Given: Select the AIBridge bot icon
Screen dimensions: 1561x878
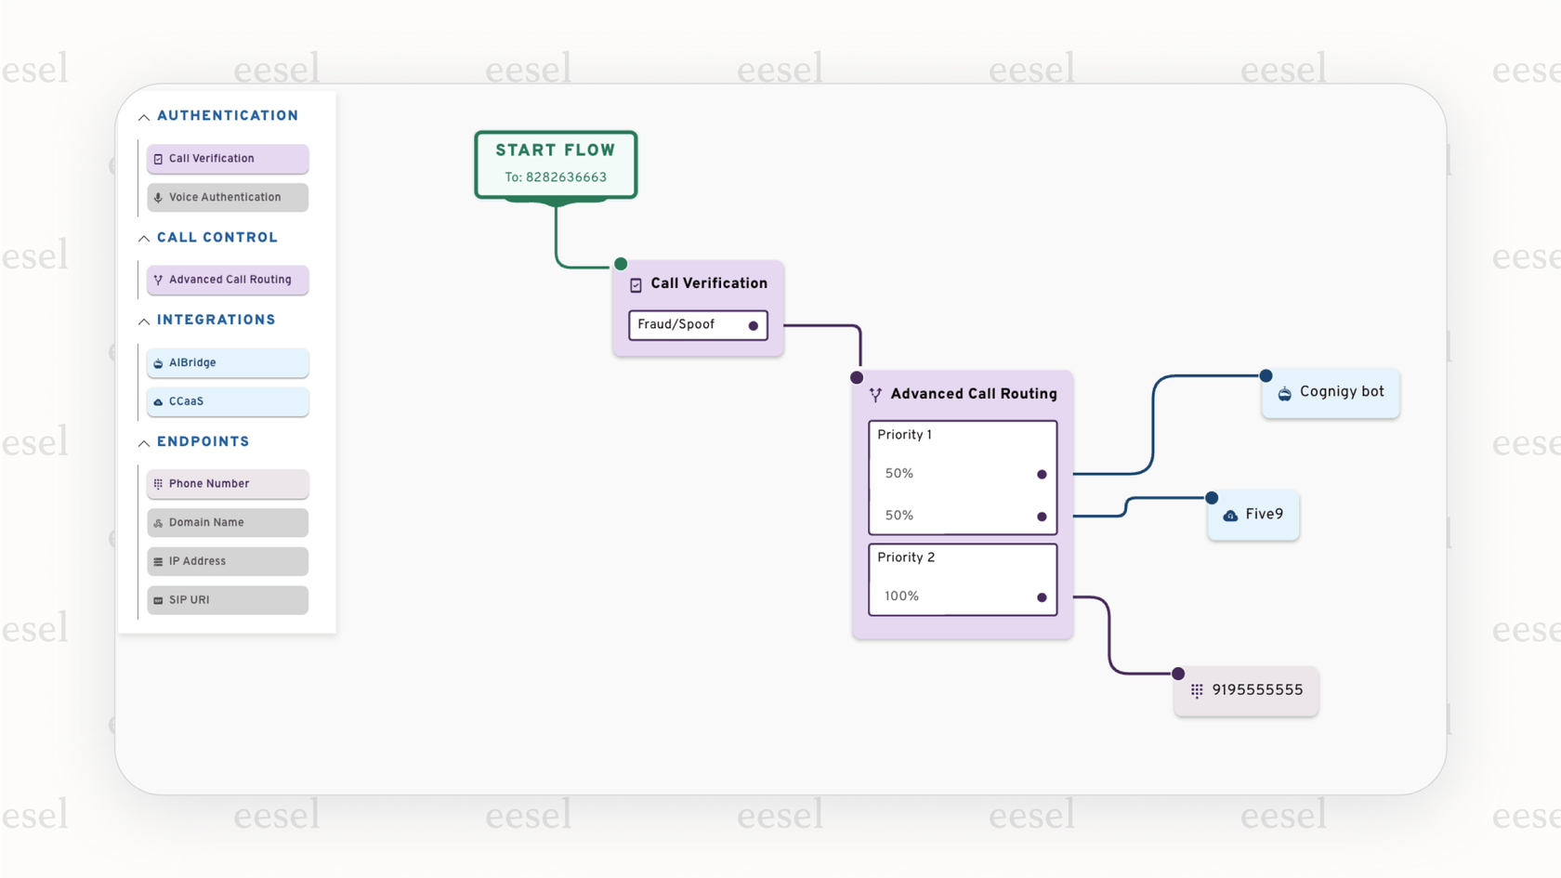Looking at the screenshot, I should (158, 362).
